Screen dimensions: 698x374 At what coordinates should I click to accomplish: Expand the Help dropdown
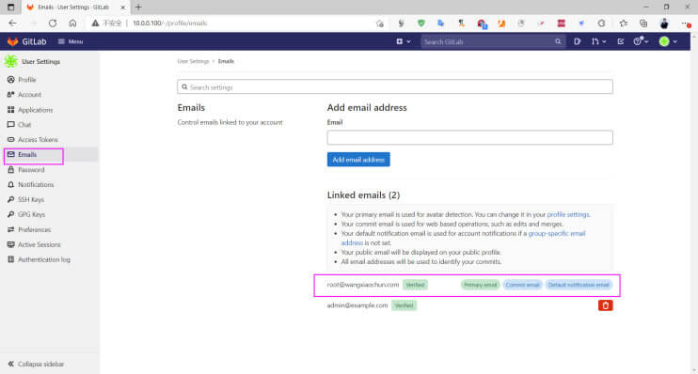641,41
